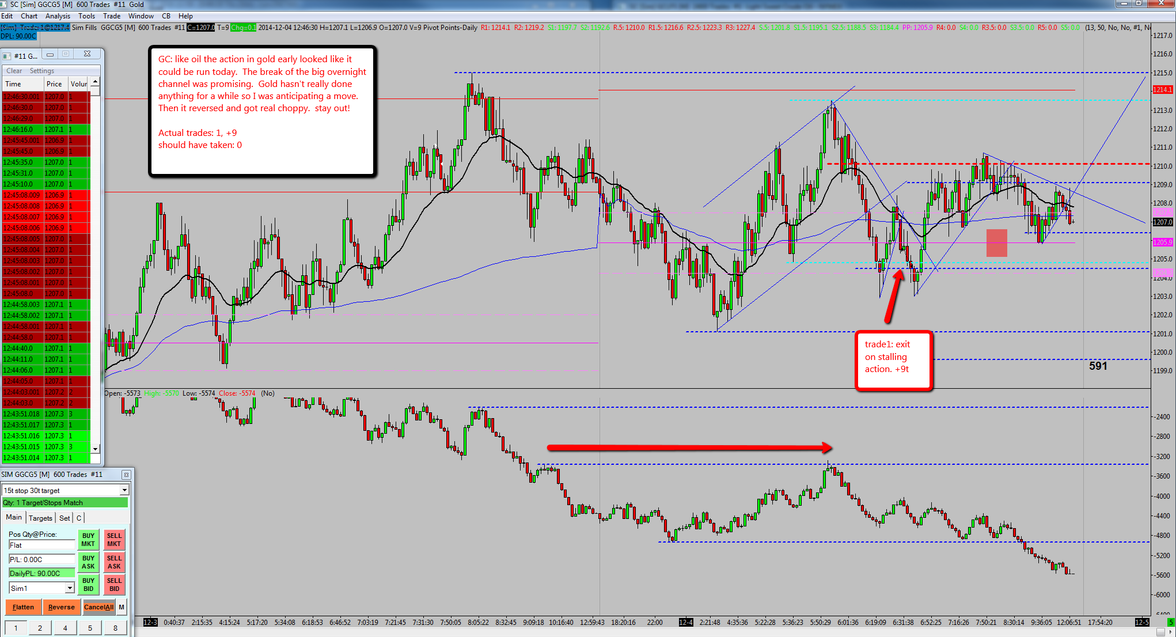Expand the Sim1 account dropdown
The width and height of the screenshot is (1176, 637).
(70, 588)
